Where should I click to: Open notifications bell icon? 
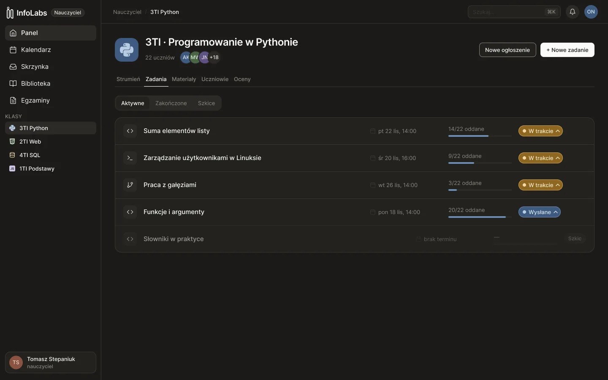(573, 12)
